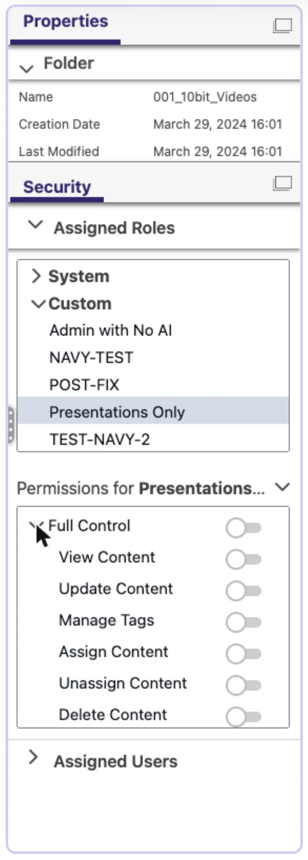Image resolution: width=308 pixels, height=860 pixels.
Task: Collapse the Full Control permission tree
Action: (x=37, y=525)
